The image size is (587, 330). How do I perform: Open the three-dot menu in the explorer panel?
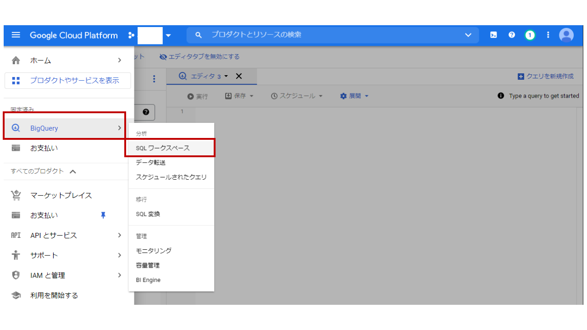154,79
